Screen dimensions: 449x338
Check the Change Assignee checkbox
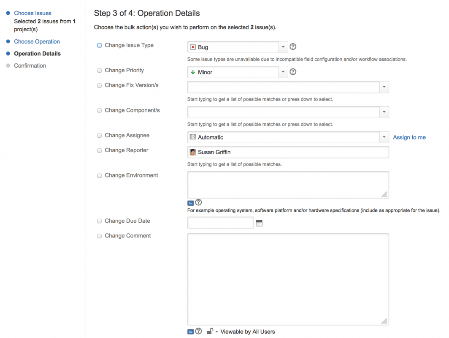tap(100, 136)
